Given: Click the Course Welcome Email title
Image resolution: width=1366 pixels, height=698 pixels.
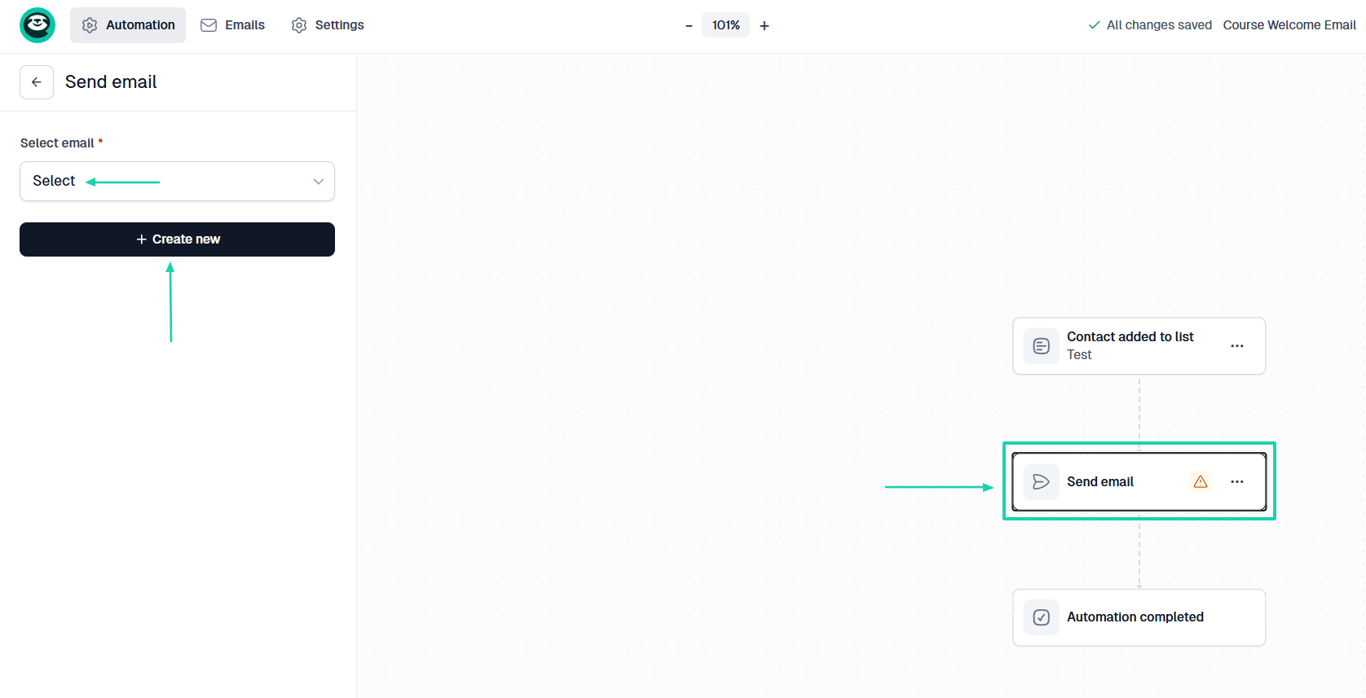Looking at the screenshot, I should 1289,25.
